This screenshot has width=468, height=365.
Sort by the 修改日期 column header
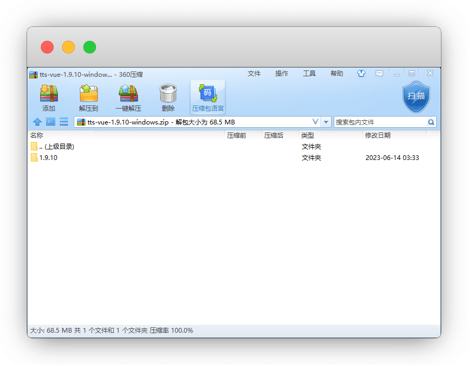click(378, 136)
